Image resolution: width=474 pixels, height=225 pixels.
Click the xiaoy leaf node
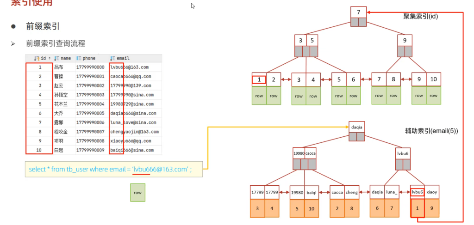432,192
